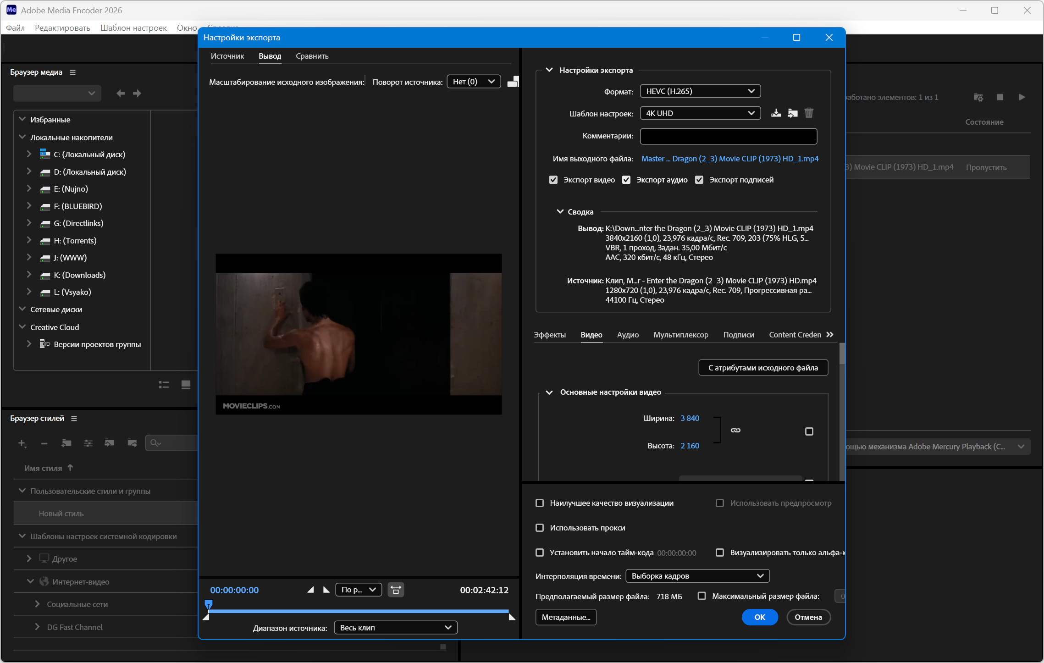Click export presets icon in Preset Browser
The image size is (1044, 663).
(x=132, y=443)
